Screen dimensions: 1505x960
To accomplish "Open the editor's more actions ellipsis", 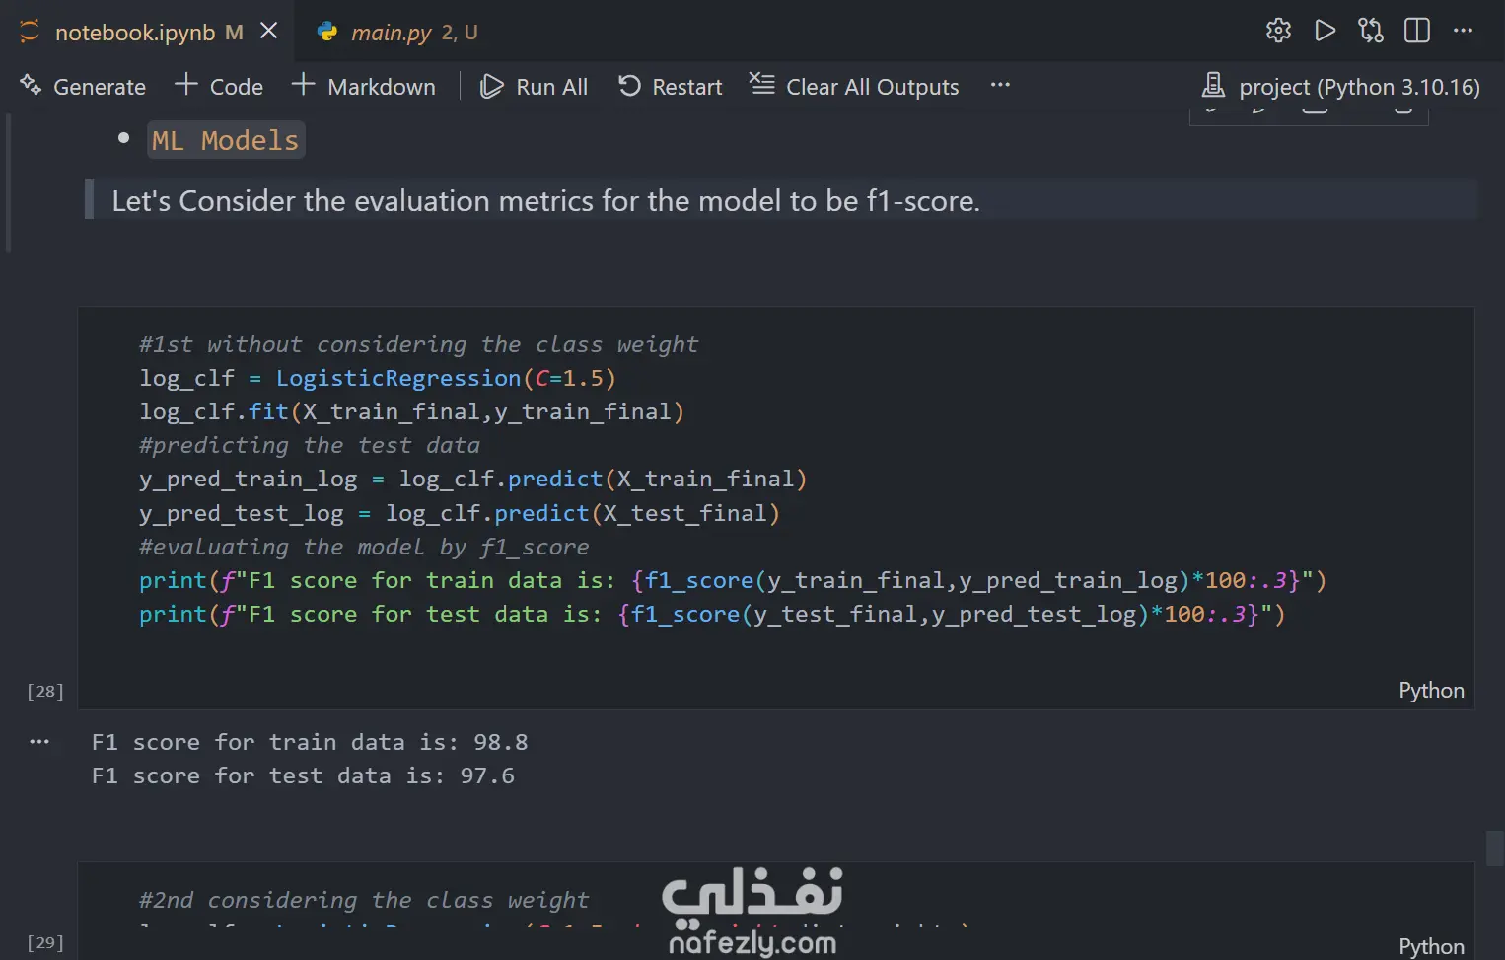I will (1463, 31).
